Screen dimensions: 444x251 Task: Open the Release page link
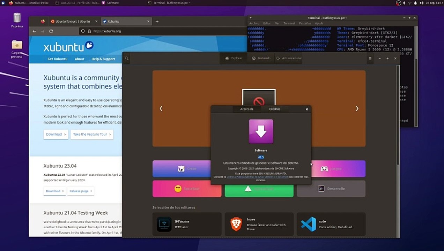[x=81, y=191]
